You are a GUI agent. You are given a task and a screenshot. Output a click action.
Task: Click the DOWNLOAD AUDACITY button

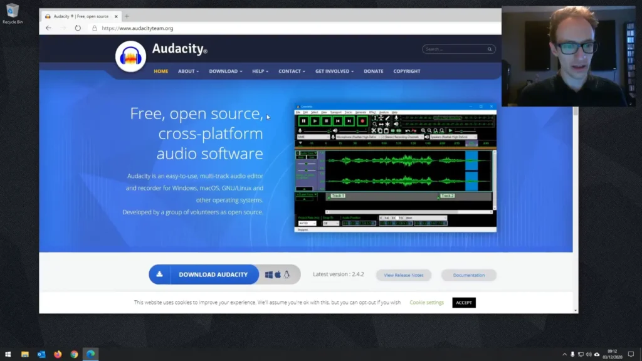pos(204,275)
